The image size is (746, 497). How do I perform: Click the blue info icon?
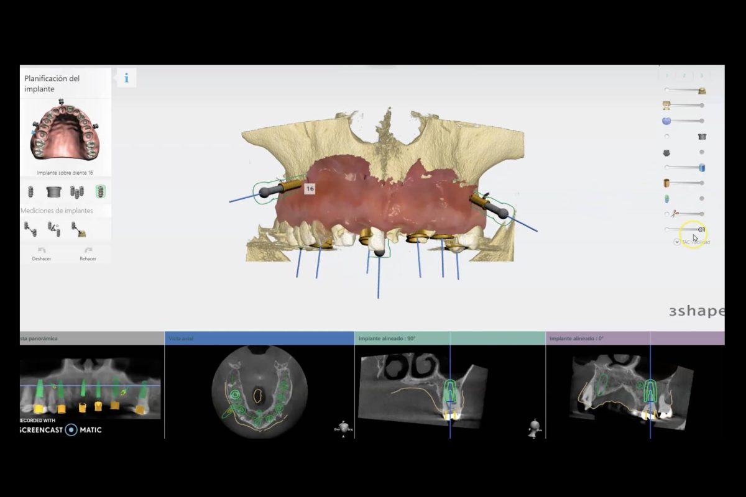point(126,78)
